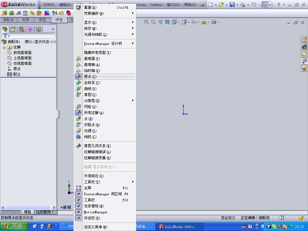Click the pushpin next to Help menu
This screenshot has height=231, width=308.
[202, 5]
